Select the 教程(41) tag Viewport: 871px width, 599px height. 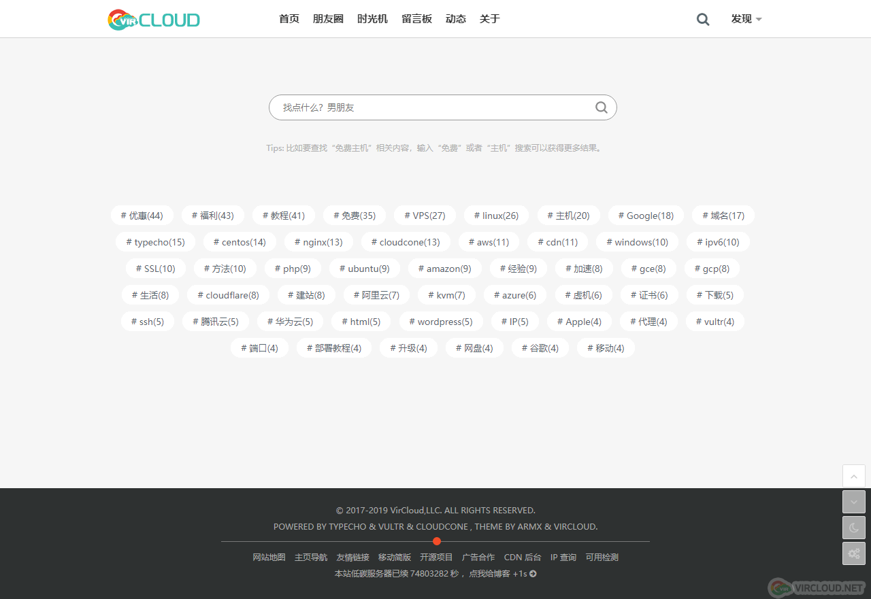284,216
